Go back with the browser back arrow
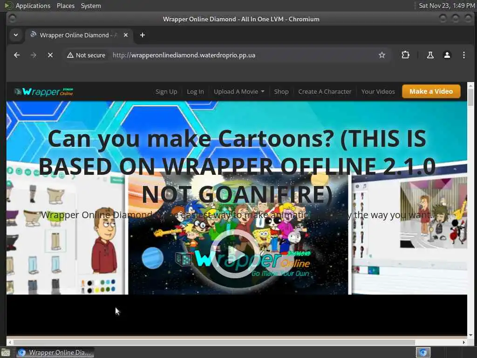The image size is (477, 358). 17,55
